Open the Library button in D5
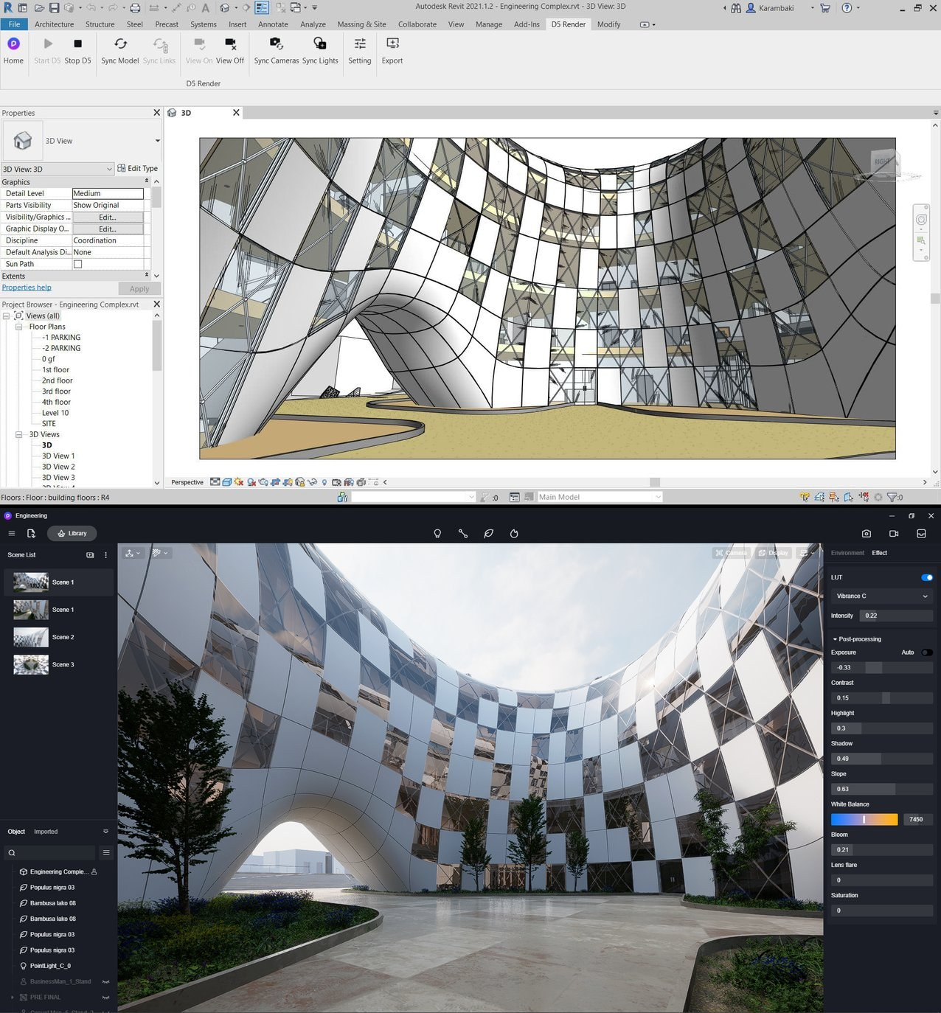Screen dimensions: 941x1013 pyautogui.click(x=72, y=533)
